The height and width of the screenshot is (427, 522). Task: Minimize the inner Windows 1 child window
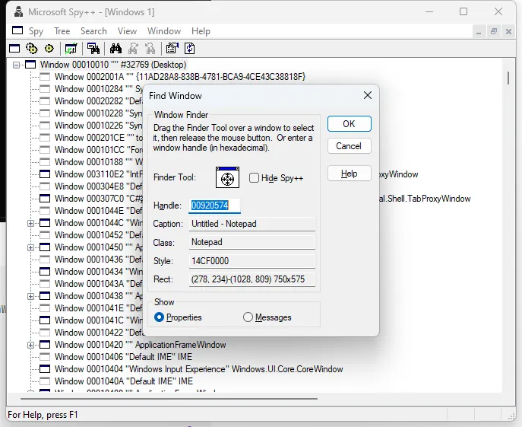tap(479, 31)
